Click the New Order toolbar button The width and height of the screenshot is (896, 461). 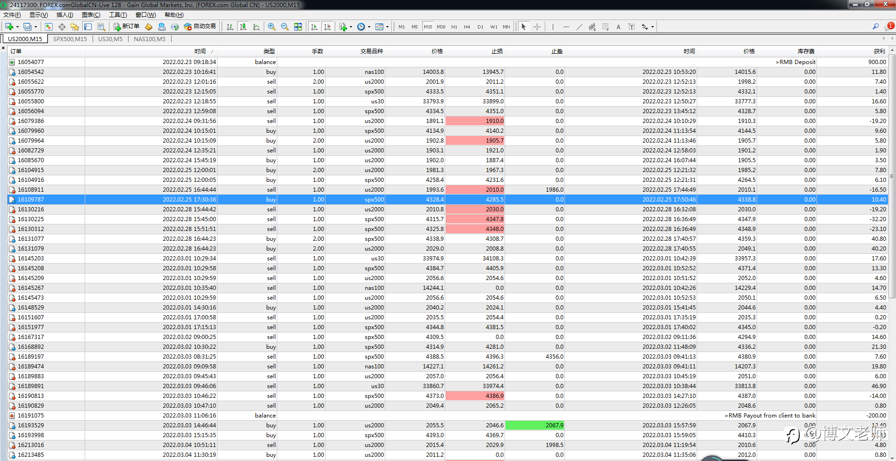point(126,27)
